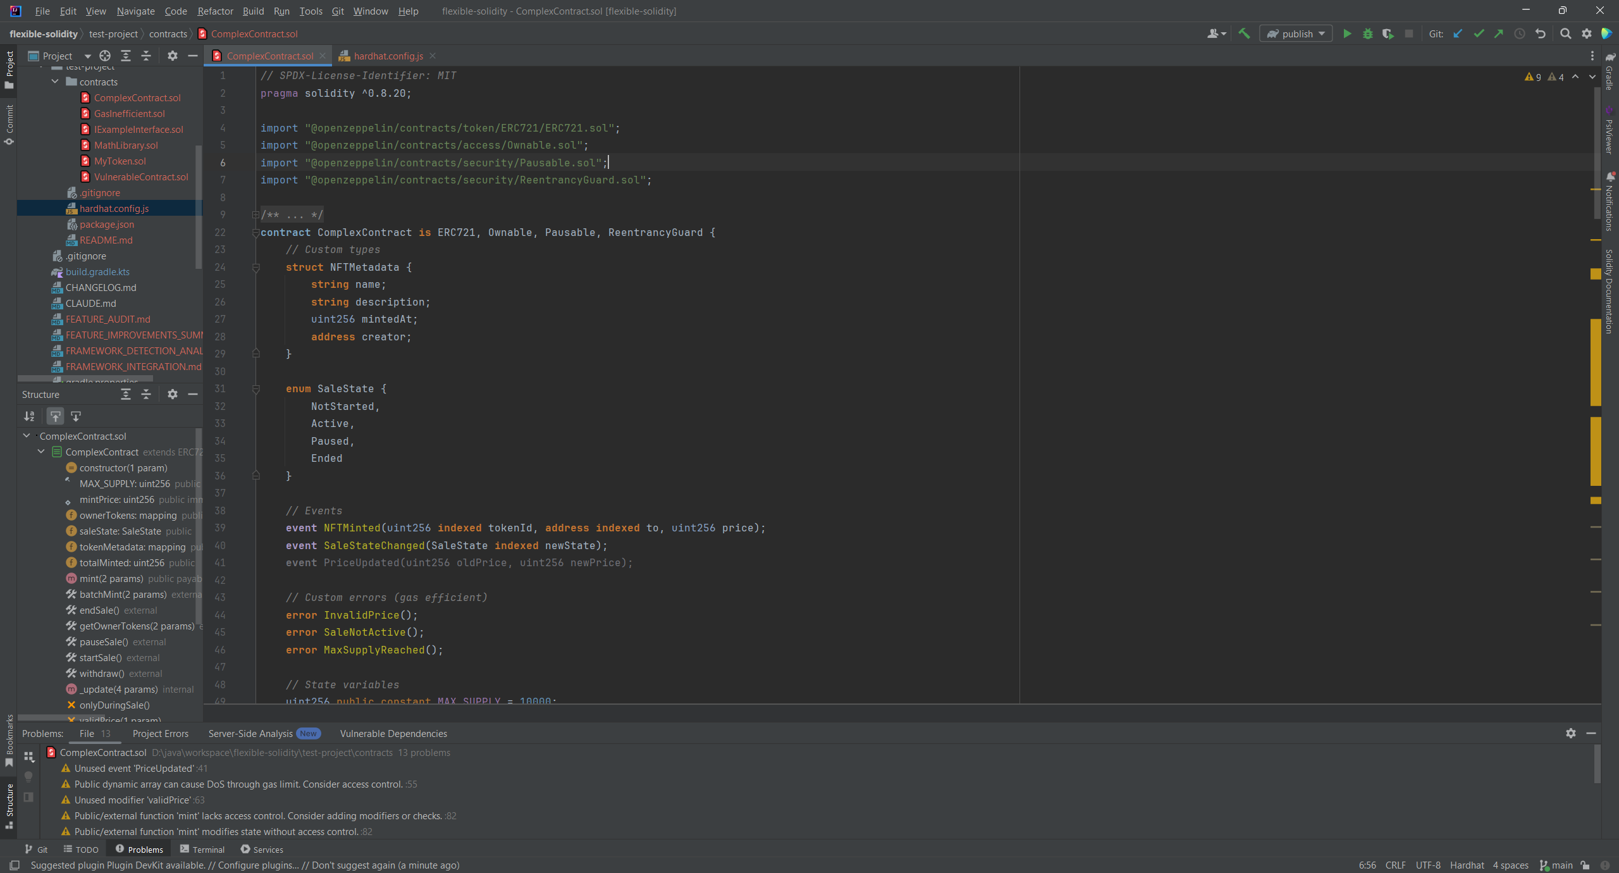Open Search Everywhere magnifier
Screen dimensions: 1619x873
coord(1565,34)
